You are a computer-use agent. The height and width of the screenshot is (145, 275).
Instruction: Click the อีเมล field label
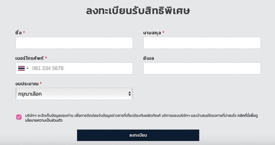(x=149, y=58)
